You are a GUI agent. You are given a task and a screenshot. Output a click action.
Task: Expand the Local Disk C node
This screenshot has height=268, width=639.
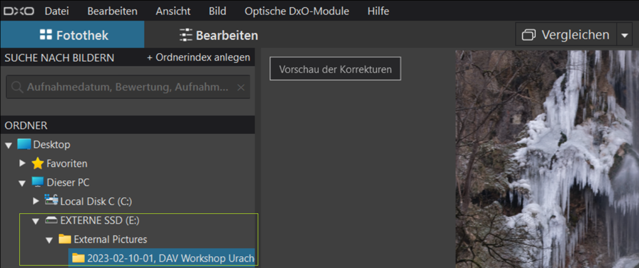point(36,201)
